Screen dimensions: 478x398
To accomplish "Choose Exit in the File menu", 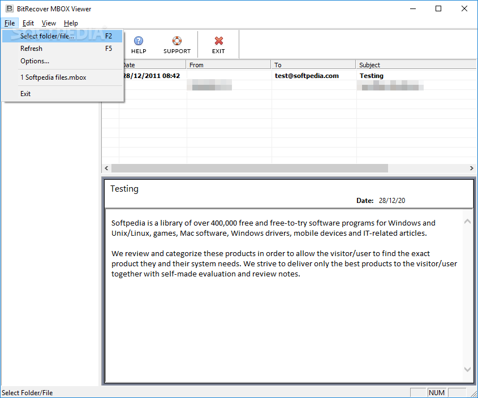I will (x=62, y=94).
